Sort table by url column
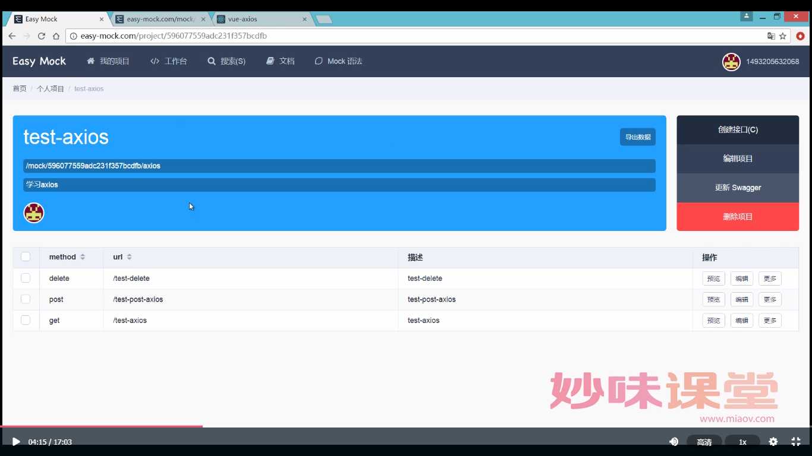812x456 pixels. tap(129, 257)
